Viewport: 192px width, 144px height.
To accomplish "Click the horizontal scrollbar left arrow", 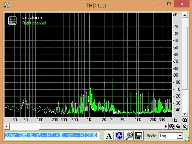I will (7, 126).
